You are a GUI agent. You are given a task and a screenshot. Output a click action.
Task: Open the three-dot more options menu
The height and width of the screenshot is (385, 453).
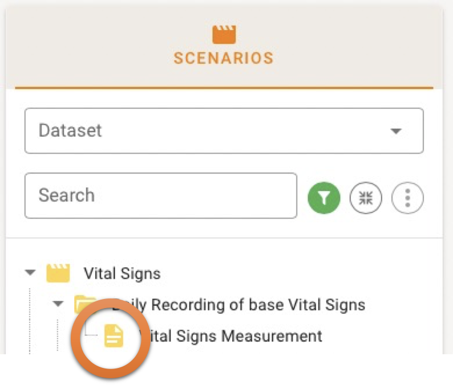pos(407,198)
